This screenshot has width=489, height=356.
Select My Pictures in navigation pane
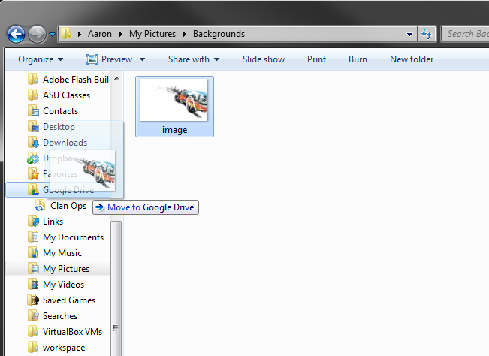click(x=66, y=269)
